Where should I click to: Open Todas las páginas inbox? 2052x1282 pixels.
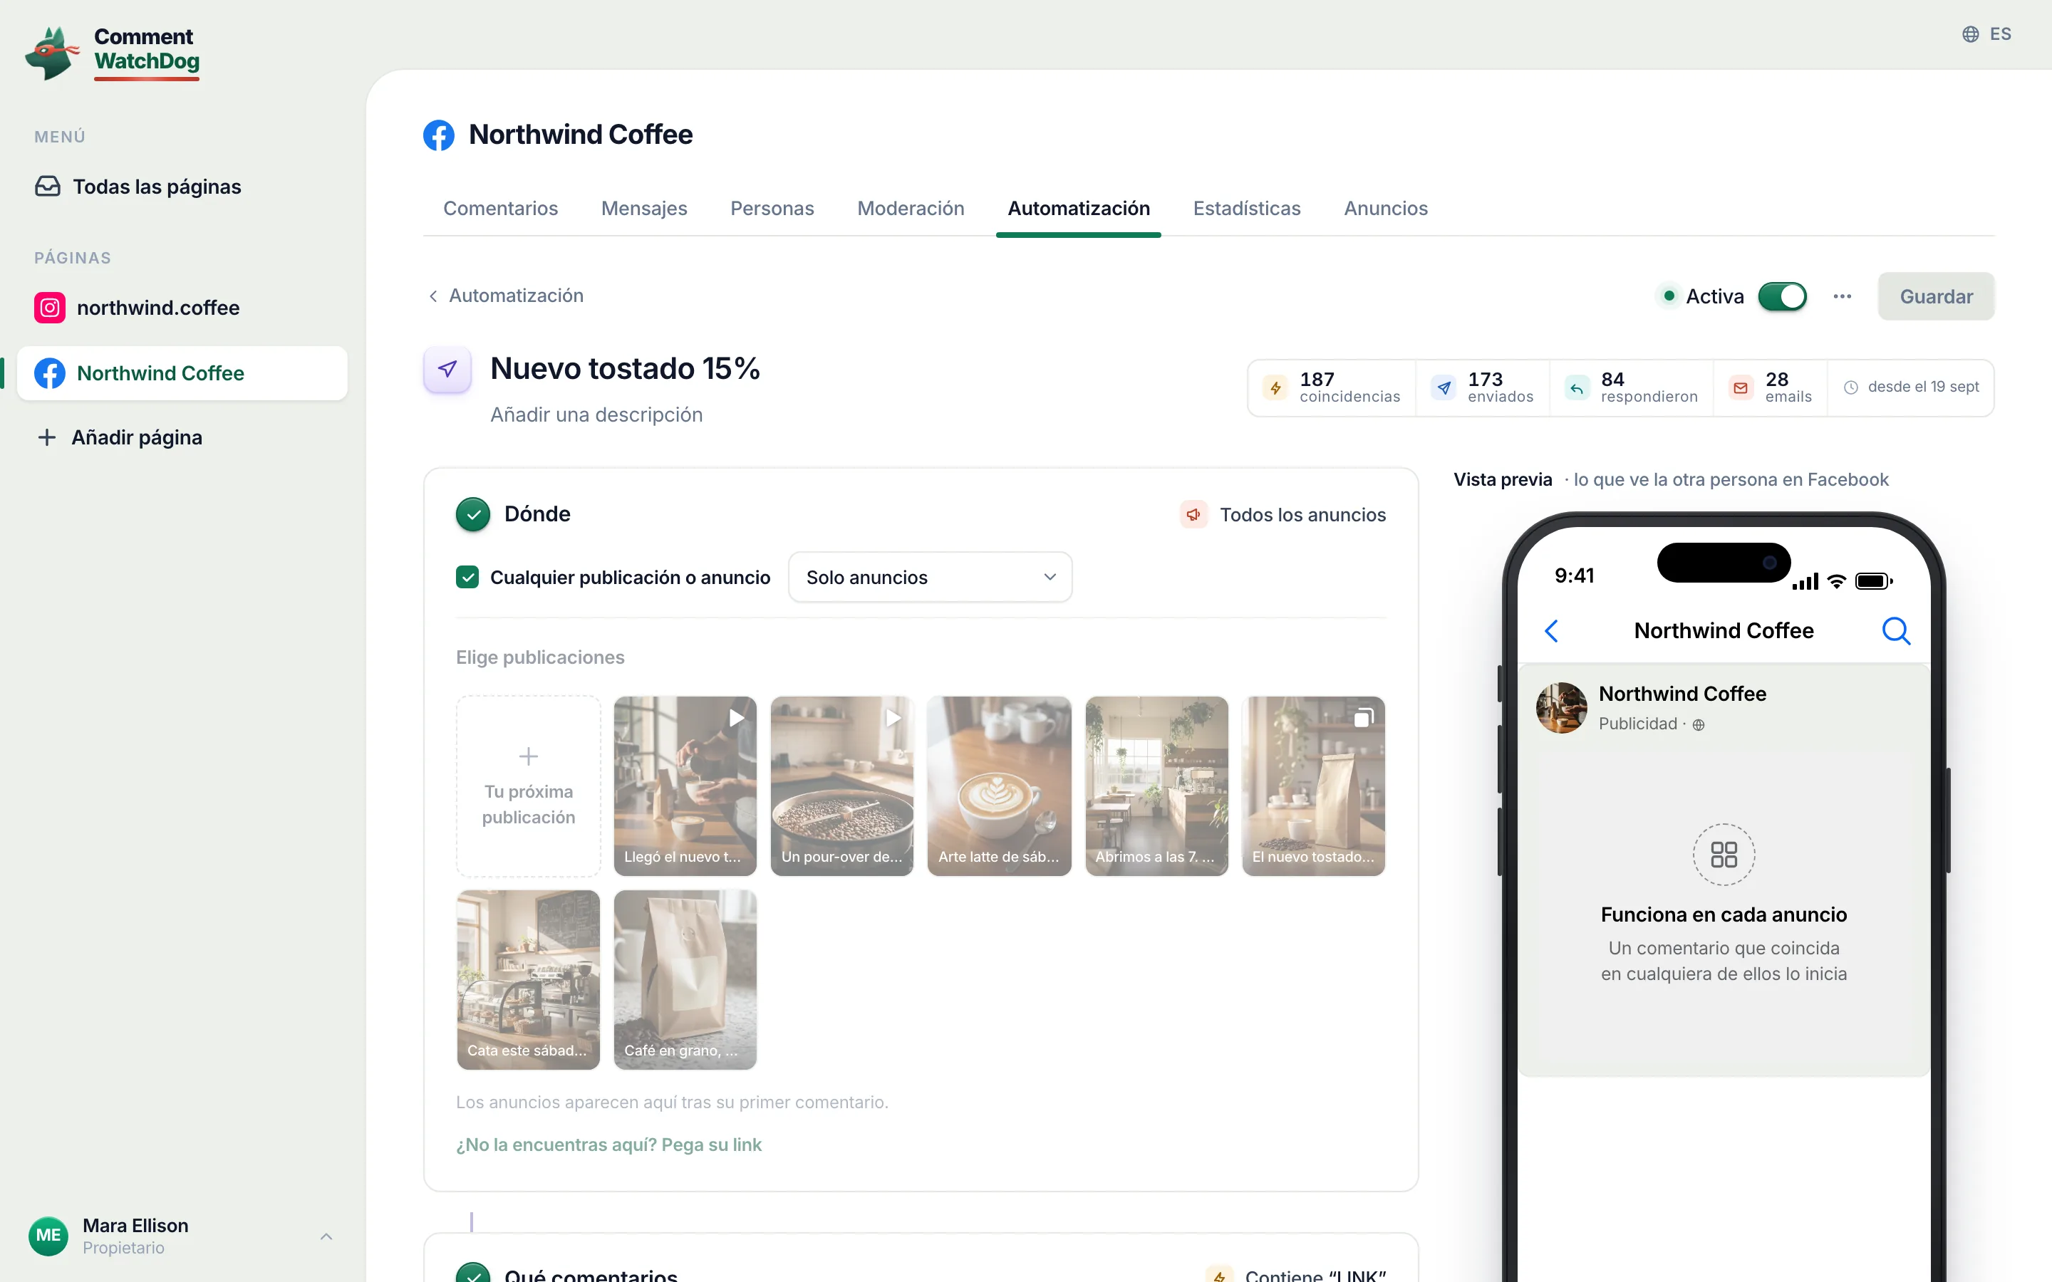138,187
